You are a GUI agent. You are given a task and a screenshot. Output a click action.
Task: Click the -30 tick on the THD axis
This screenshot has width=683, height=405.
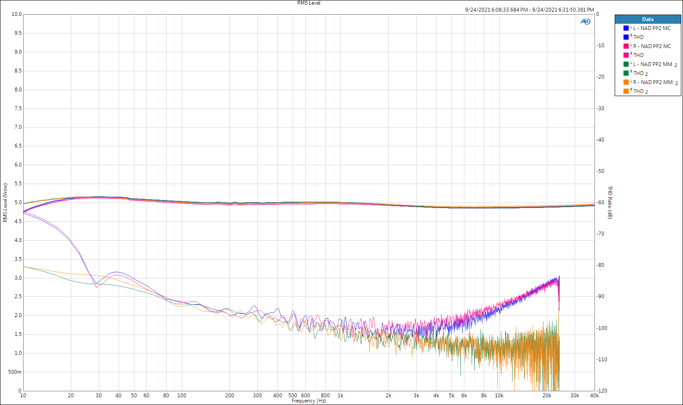601,109
